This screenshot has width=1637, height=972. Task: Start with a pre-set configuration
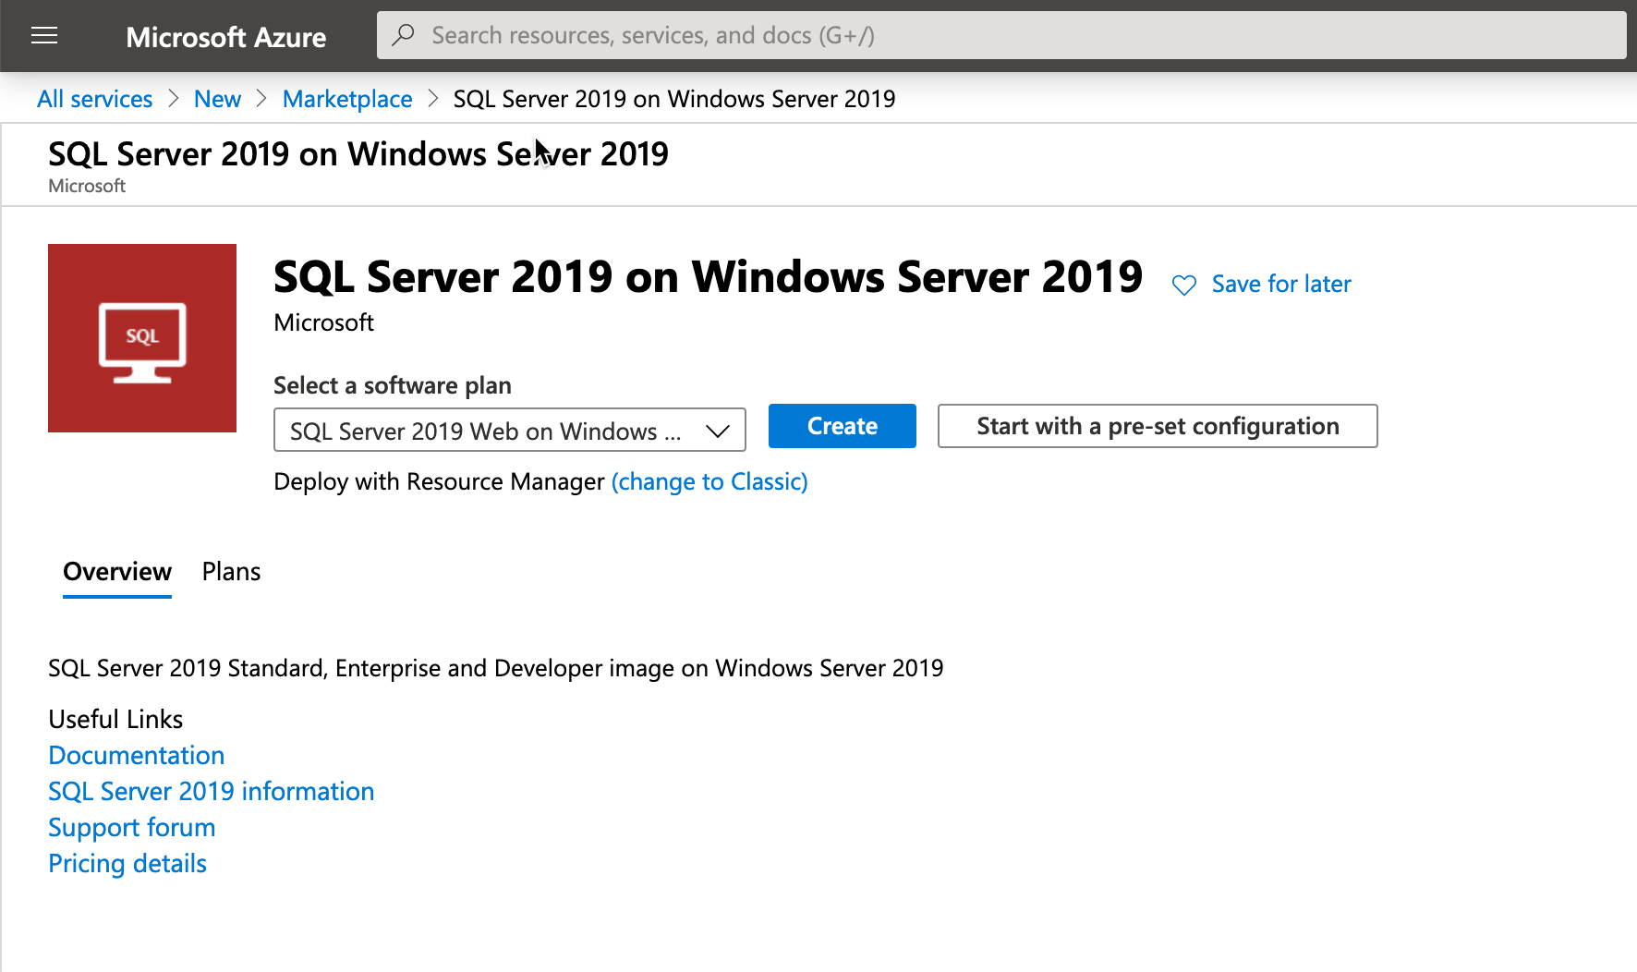click(1158, 426)
